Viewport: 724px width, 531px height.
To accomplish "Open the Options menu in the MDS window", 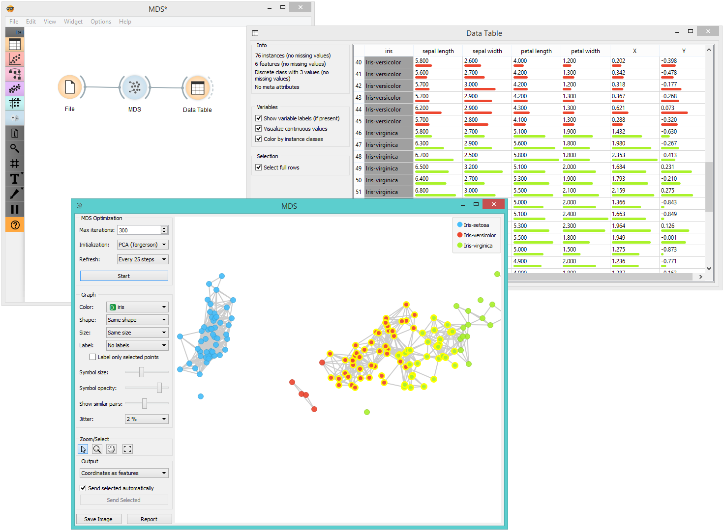I will tap(101, 22).
